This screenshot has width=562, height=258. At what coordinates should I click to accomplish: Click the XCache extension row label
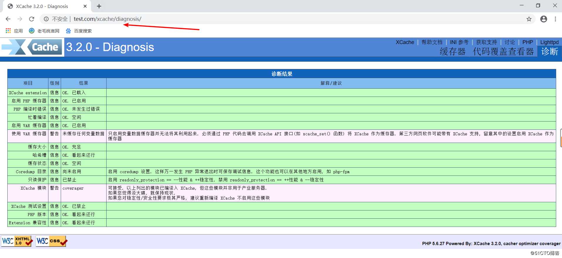tap(28, 93)
